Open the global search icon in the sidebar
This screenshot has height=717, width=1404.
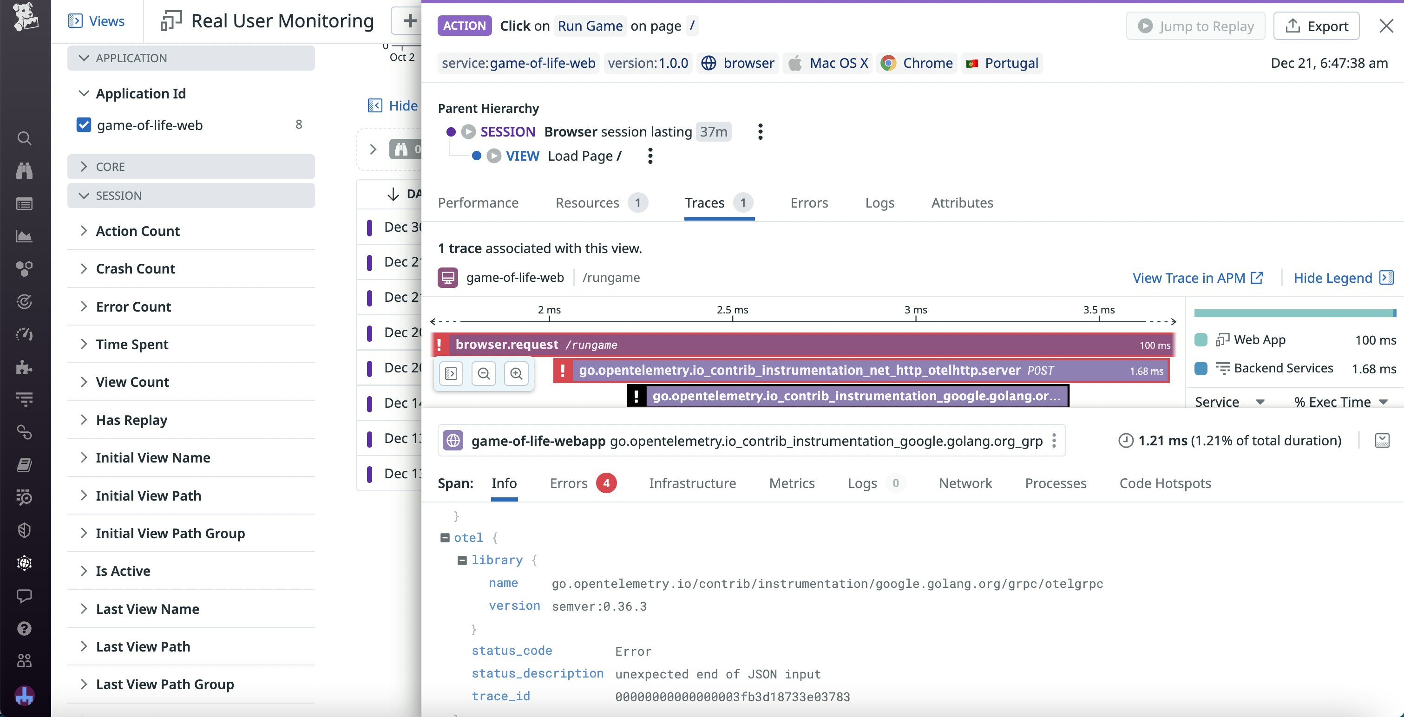coord(24,138)
